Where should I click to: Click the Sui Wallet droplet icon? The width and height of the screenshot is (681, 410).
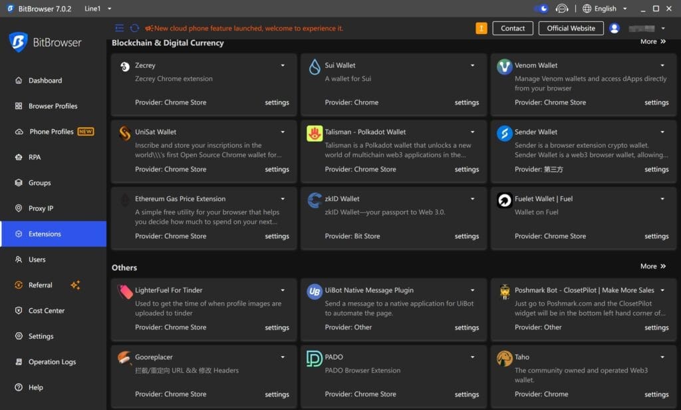(315, 67)
